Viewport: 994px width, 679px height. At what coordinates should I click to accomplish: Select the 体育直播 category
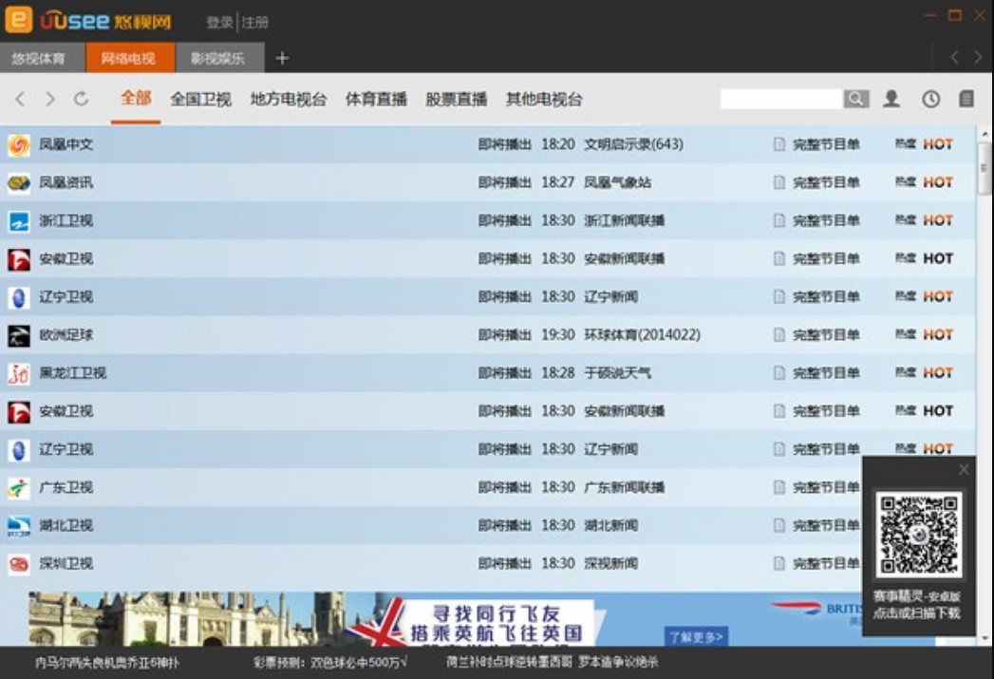coord(375,99)
